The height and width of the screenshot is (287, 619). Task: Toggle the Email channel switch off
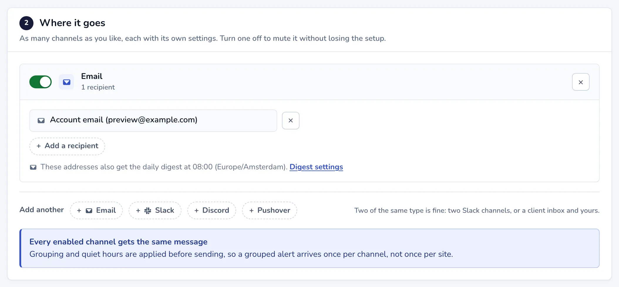coord(41,82)
